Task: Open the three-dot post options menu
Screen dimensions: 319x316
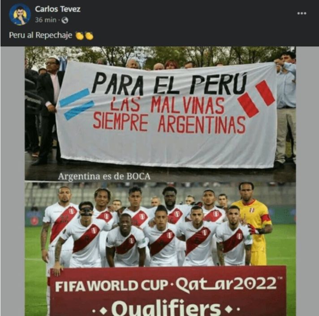Action: click(x=302, y=13)
